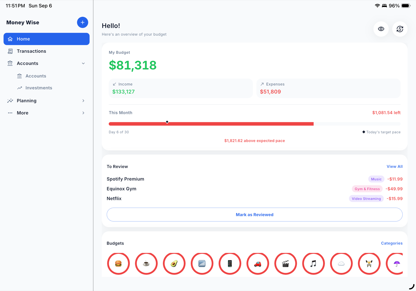The height and width of the screenshot is (291, 416).
Task: Open the signal bars budget circle
Action: 202,263
